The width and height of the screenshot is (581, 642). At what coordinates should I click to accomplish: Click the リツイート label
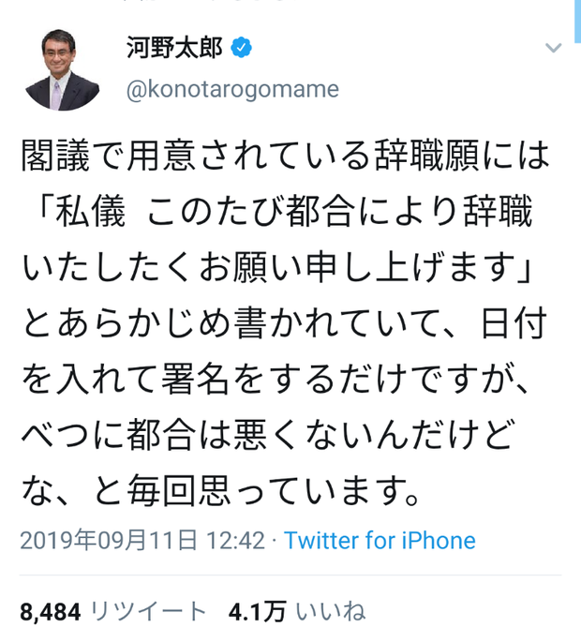148,612
